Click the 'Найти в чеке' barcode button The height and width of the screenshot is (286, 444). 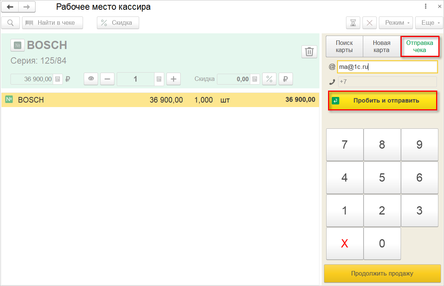tap(53, 23)
